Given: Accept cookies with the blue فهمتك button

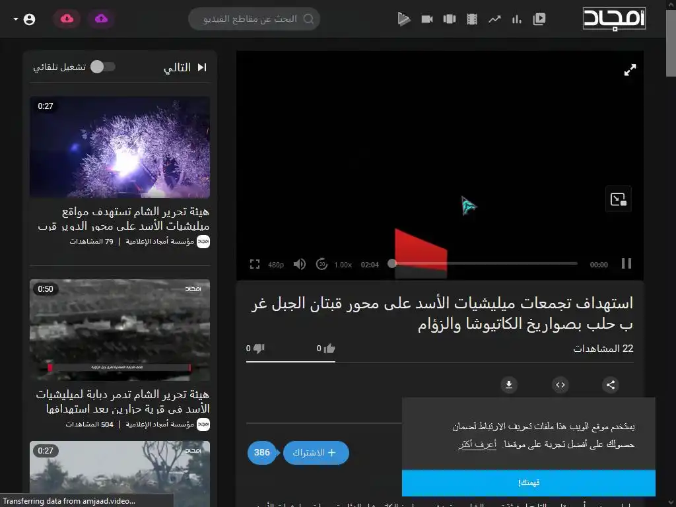Looking at the screenshot, I should tap(529, 483).
